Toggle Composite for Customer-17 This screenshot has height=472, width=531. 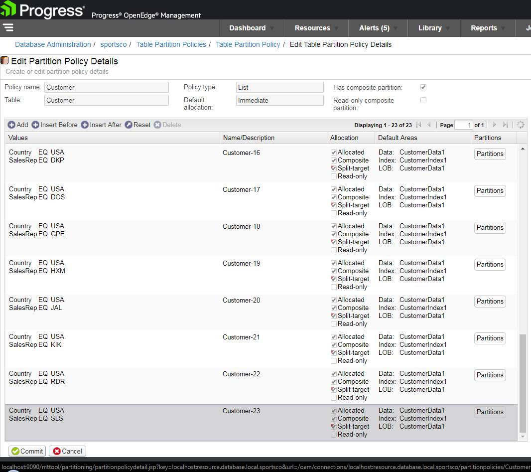(334, 197)
